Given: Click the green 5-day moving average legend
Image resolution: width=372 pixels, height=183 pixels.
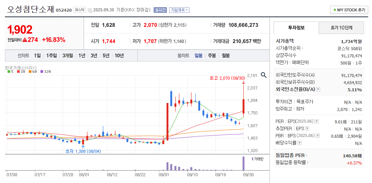Looking at the screenshot, I should pos(10,72).
